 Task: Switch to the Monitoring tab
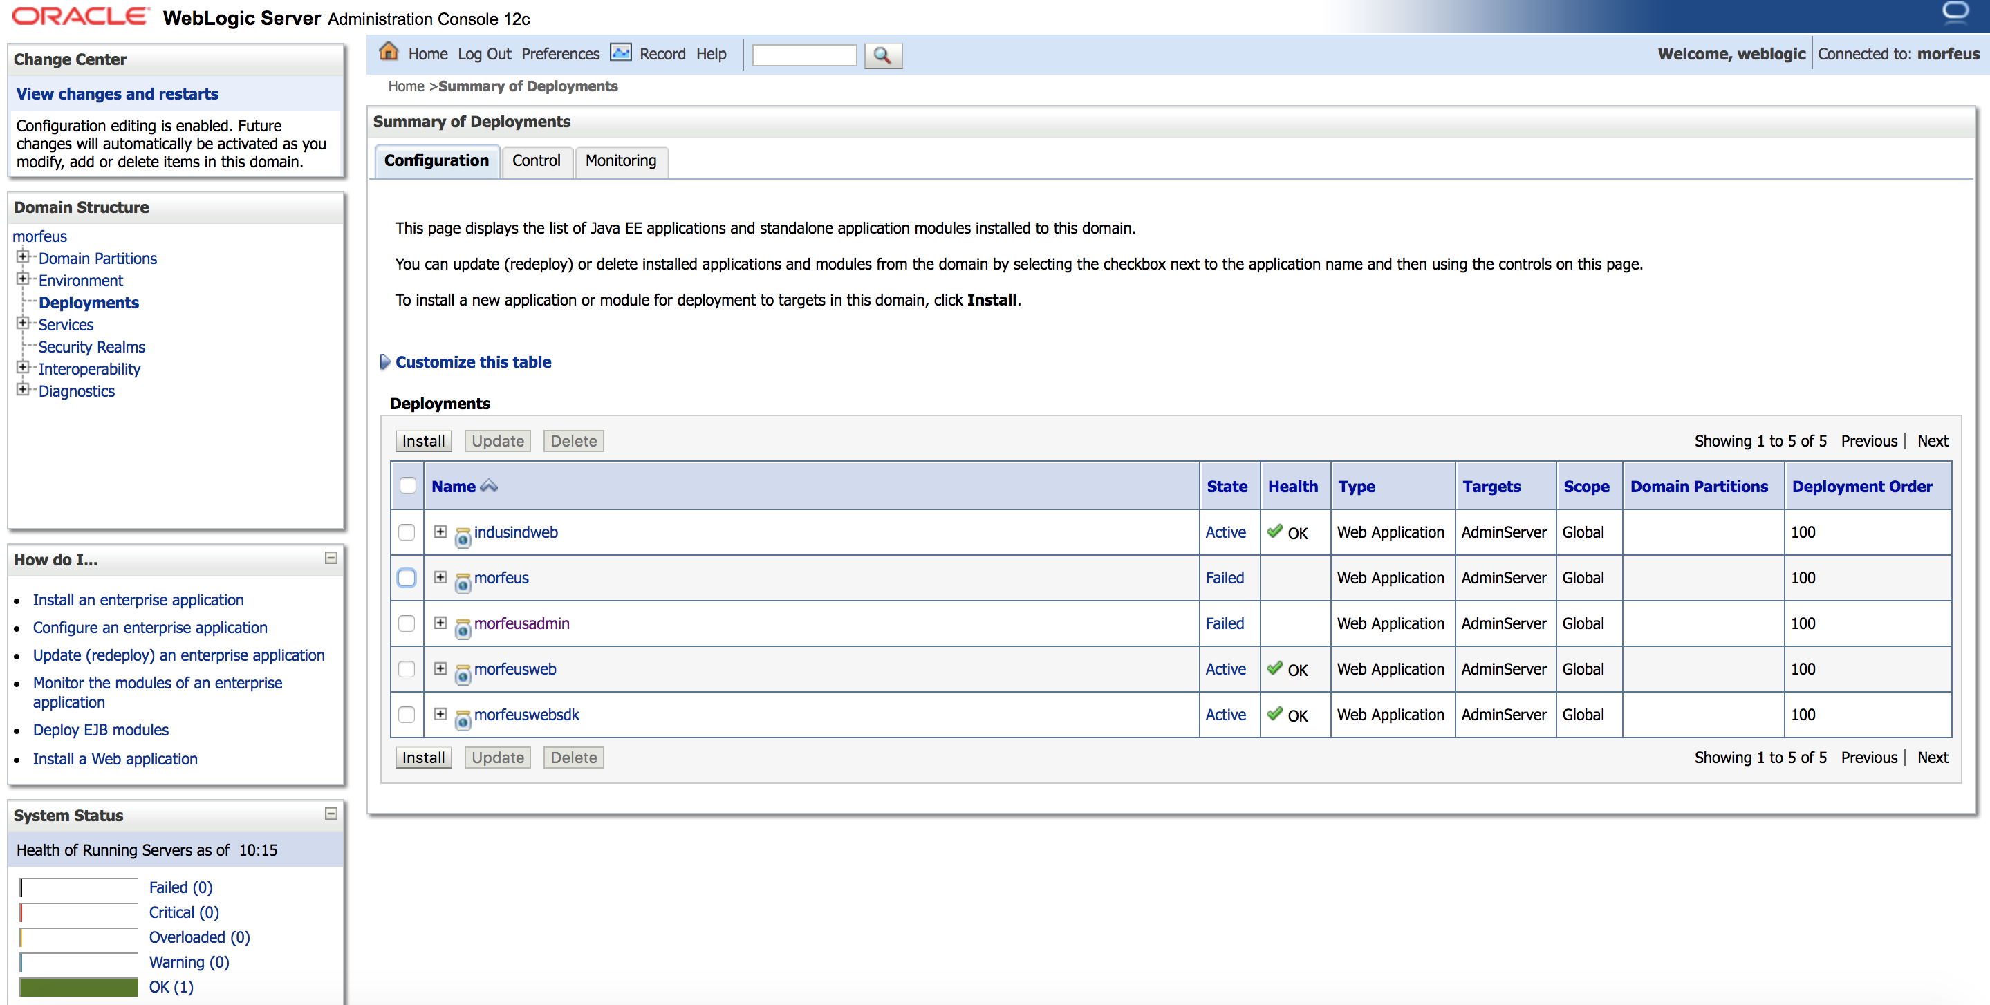point(620,160)
